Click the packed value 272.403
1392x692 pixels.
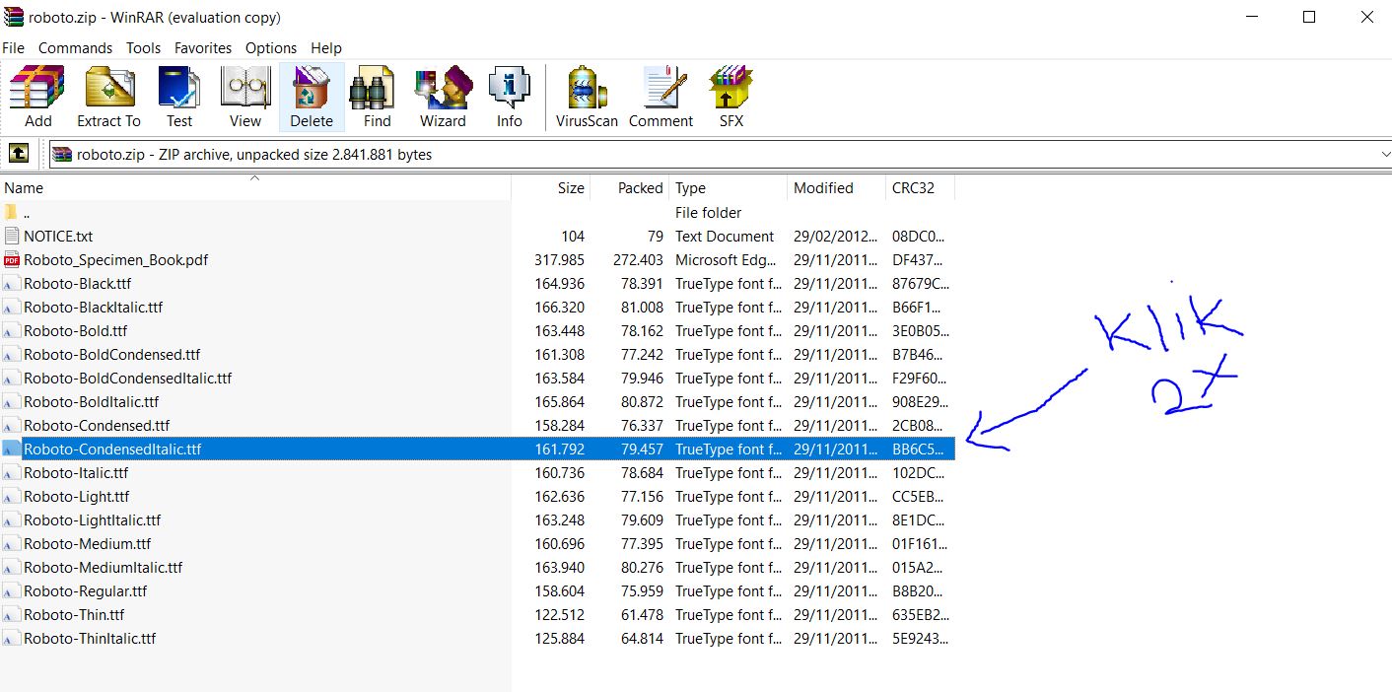638,260
